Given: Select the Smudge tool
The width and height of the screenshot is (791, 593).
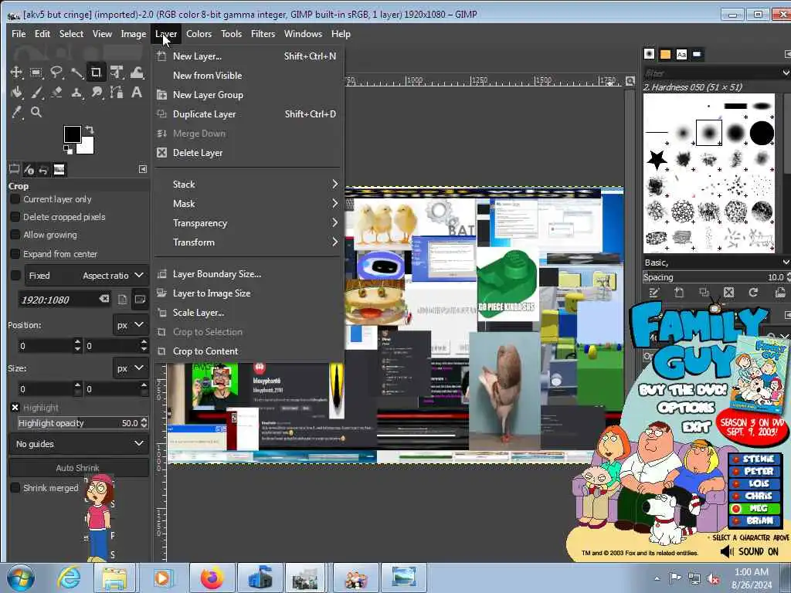Looking at the screenshot, I should click(97, 93).
